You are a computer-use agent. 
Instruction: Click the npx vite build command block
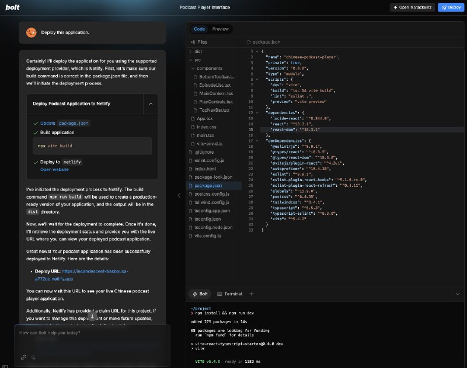[x=92, y=146]
